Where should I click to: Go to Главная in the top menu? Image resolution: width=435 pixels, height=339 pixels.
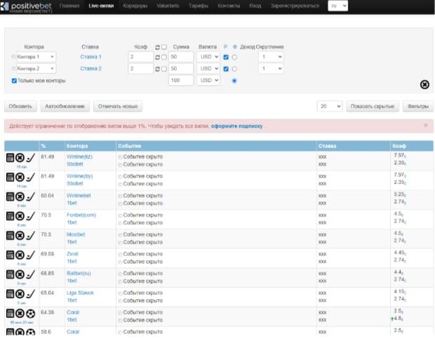(x=69, y=6)
